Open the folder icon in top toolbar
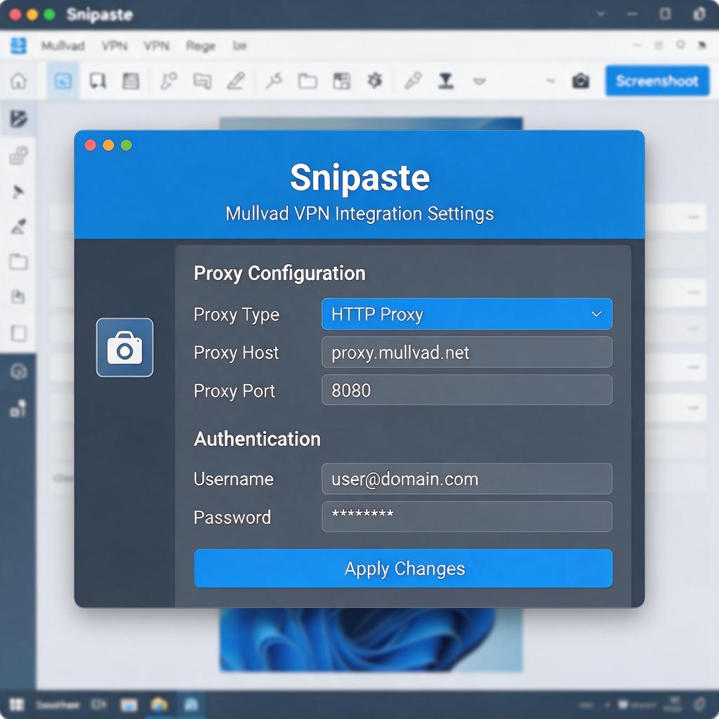Viewport: 719px width, 719px height. click(x=308, y=81)
